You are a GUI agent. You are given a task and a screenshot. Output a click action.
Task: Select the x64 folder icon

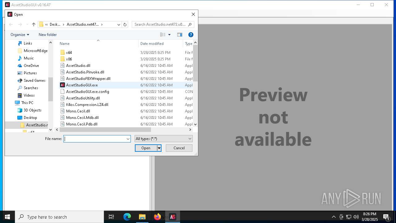click(x=62, y=53)
